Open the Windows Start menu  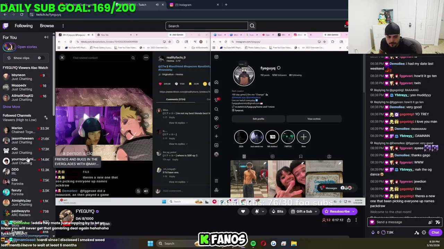[x=150, y=243]
